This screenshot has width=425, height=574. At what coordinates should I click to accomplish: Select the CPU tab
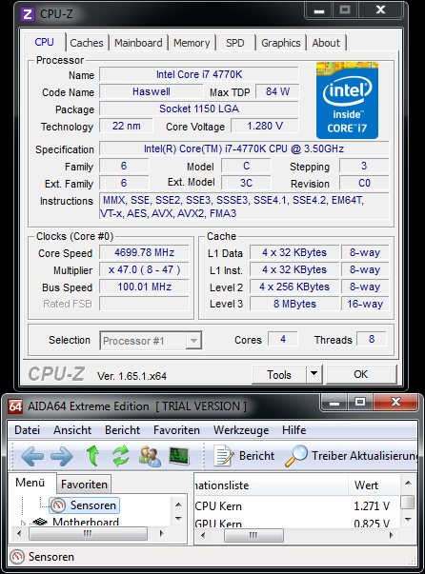tap(45, 42)
